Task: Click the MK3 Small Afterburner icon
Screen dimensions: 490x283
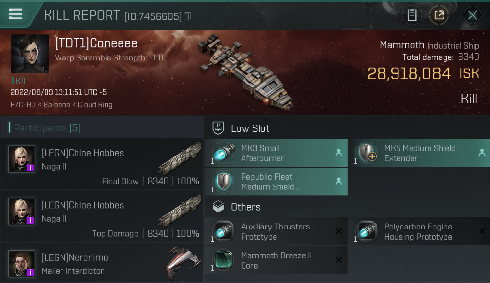Action: tap(223, 153)
